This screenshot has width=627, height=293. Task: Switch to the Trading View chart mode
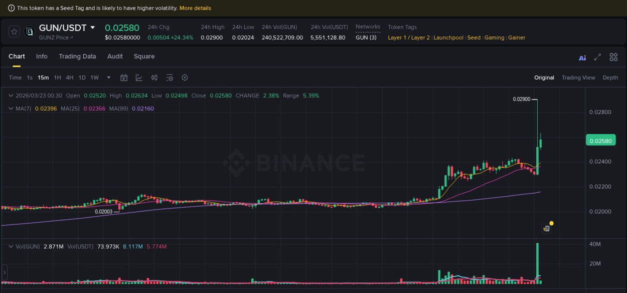(x=578, y=77)
